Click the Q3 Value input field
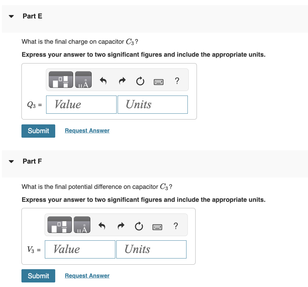The image size is (308, 287). (81, 104)
